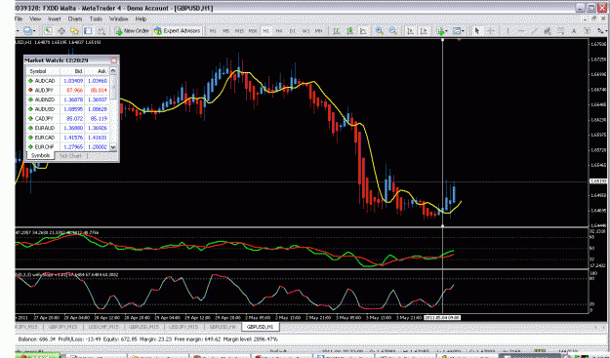Switch to M5 timeframe

[226, 30]
